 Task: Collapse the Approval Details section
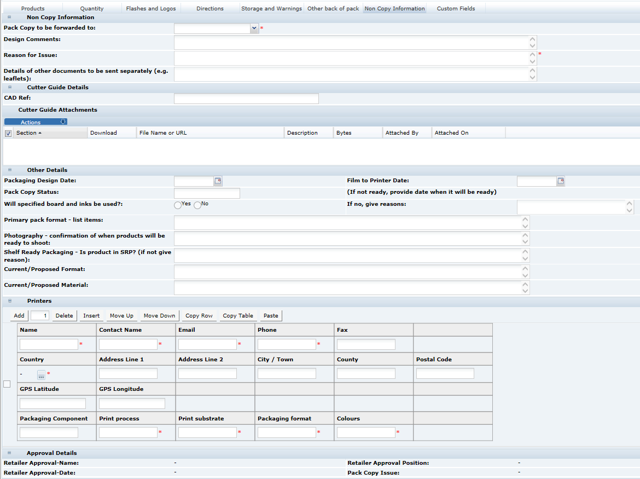click(9, 453)
